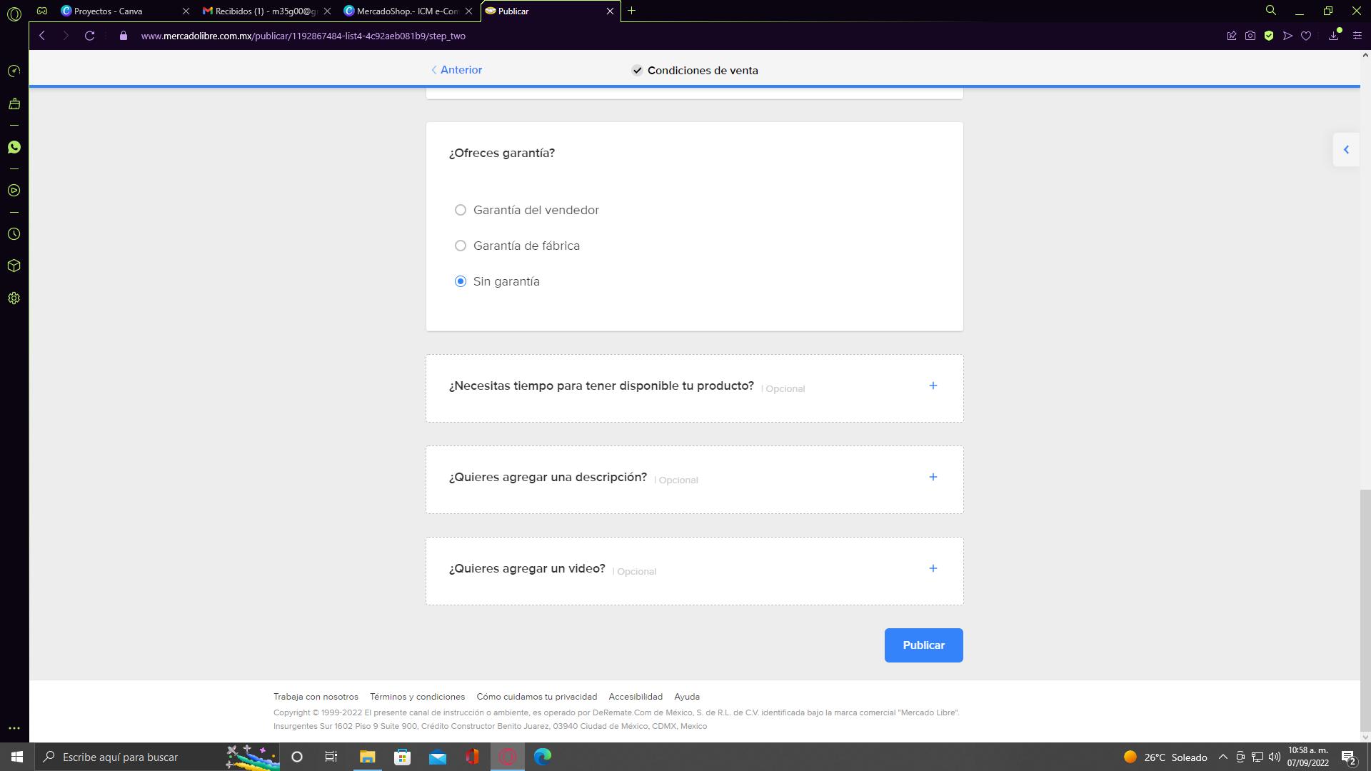The height and width of the screenshot is (771, 1371).
Task: Open sidebar history clock icon
Action: tap(14, 234)
